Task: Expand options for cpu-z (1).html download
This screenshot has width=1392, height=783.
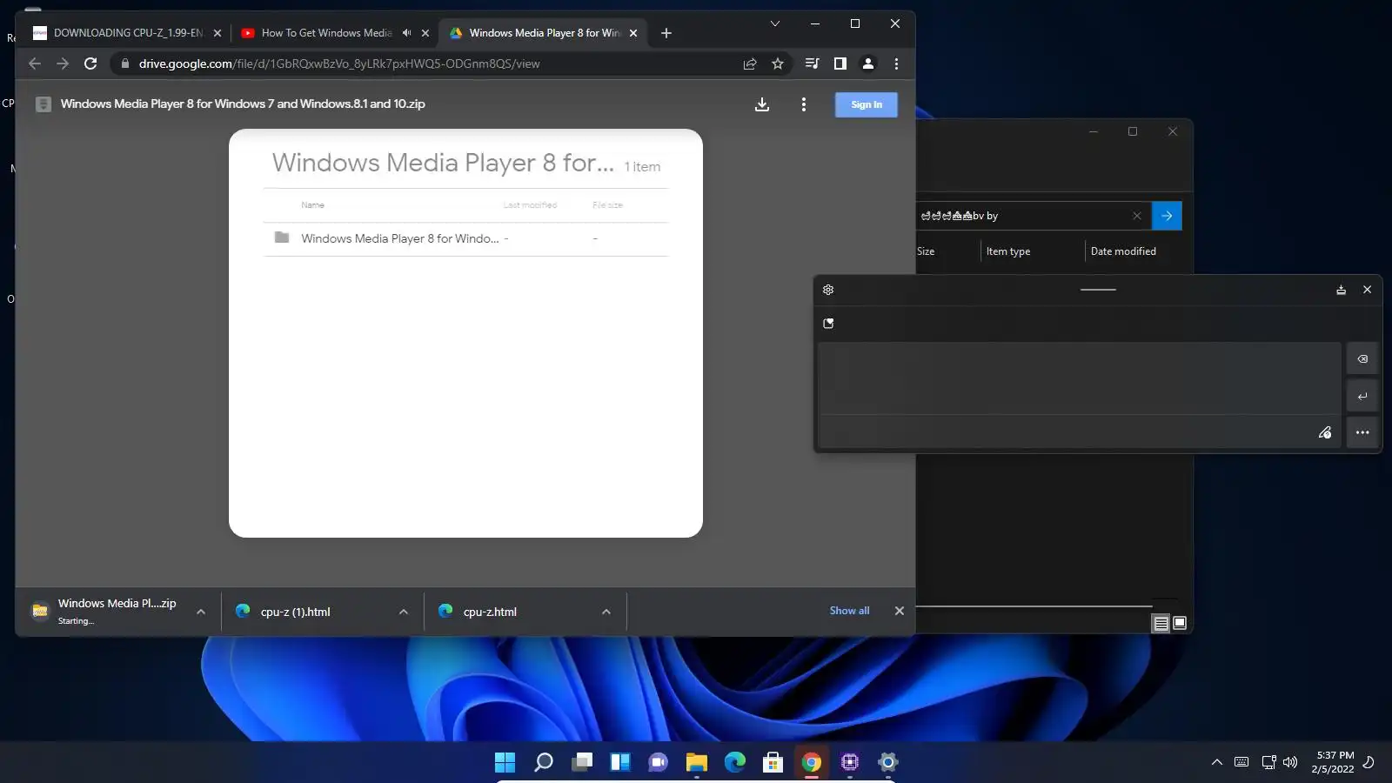Action: click(404, 612)
